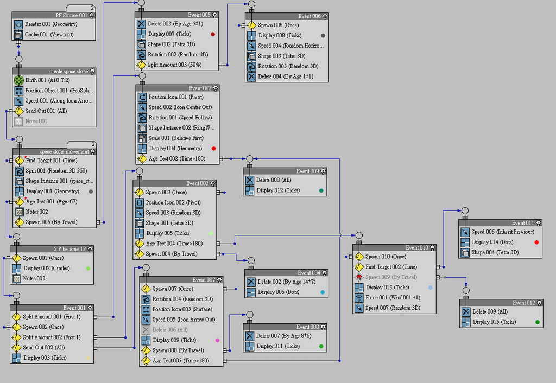
Task: Click the Rotation 002 Random 3D icon
Action: [141, 55]
